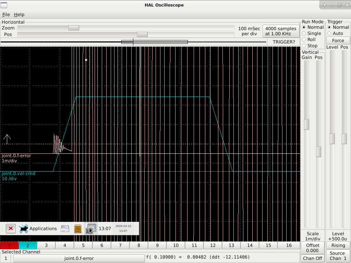This screenshot has width=351, height=263.
Task: Enable Roll run mode
Action: (x=304, y=40)
